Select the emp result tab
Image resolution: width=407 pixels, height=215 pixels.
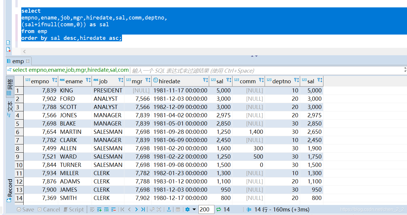[x=18, y=61]
